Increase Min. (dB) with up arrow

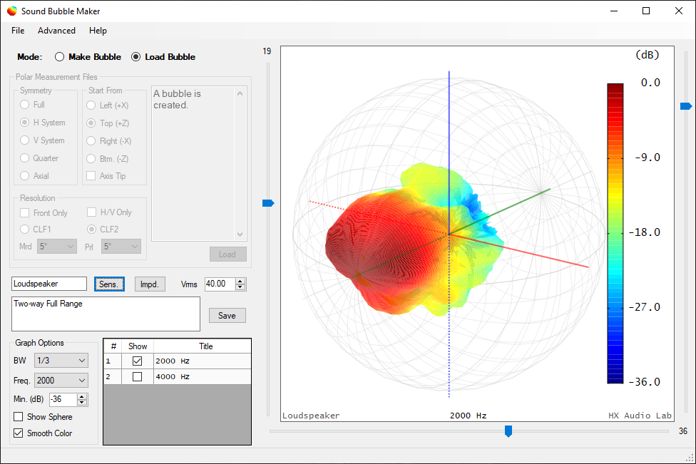pos(82,396)
